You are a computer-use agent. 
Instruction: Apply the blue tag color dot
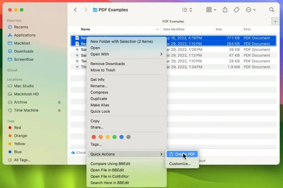122,137
